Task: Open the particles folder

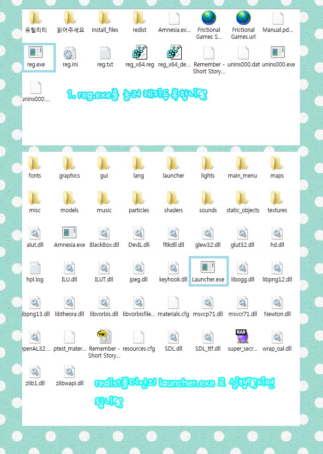Action: pyautogui.click(x=138, y=198)
